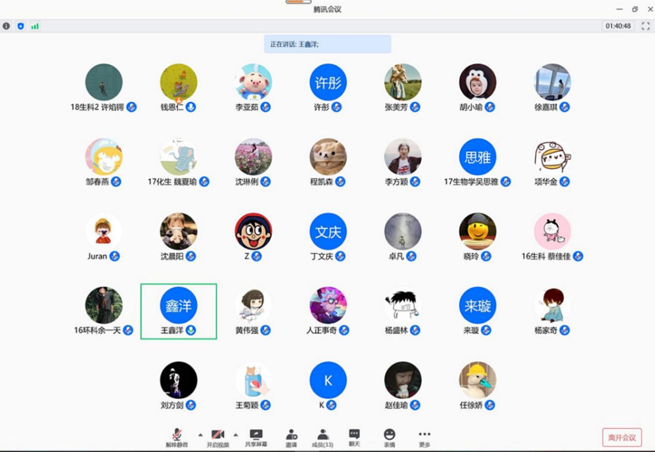
Task: Select speaking participant 王鑫洋's avatar
Action: click(178, 306)
